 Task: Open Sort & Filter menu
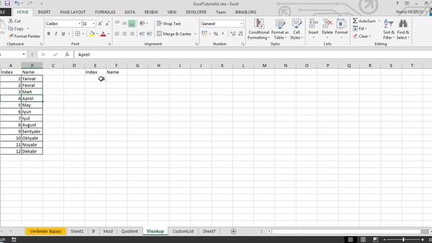pos(389,29)
